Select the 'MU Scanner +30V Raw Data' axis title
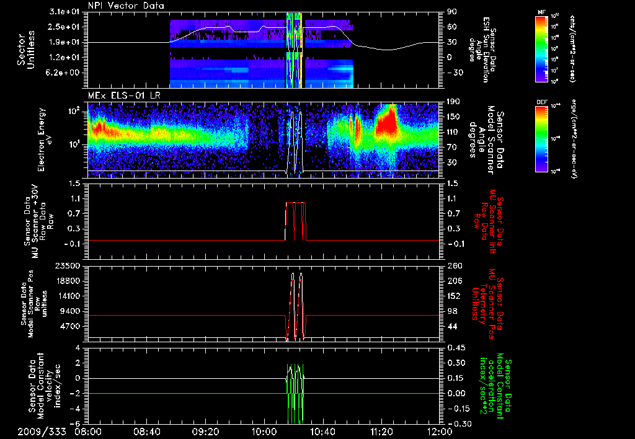This screenshot has height=439, width=635. pyautogui.click(x=39, y=221)
